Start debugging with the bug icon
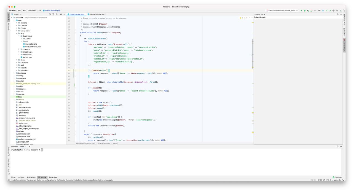Screen dimensions: 353x191 (305, 10)
